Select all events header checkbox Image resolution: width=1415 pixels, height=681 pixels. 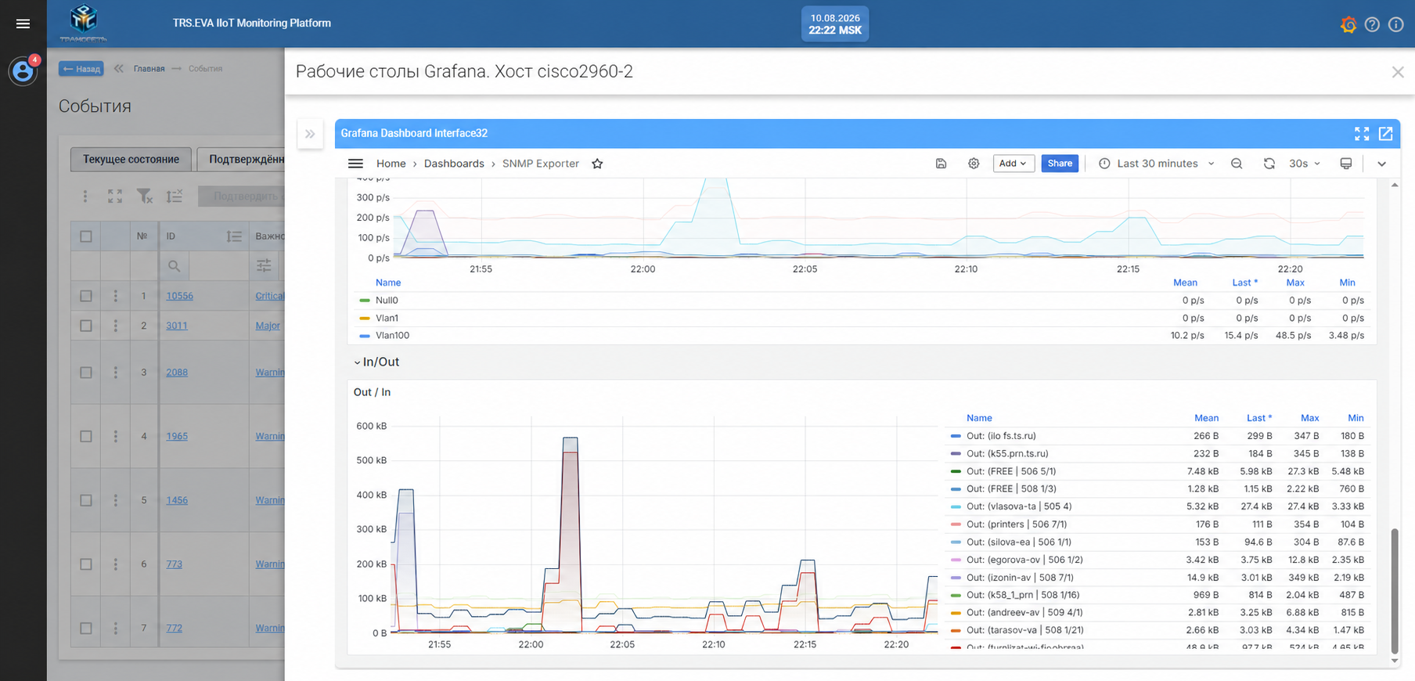pos(86,236)
